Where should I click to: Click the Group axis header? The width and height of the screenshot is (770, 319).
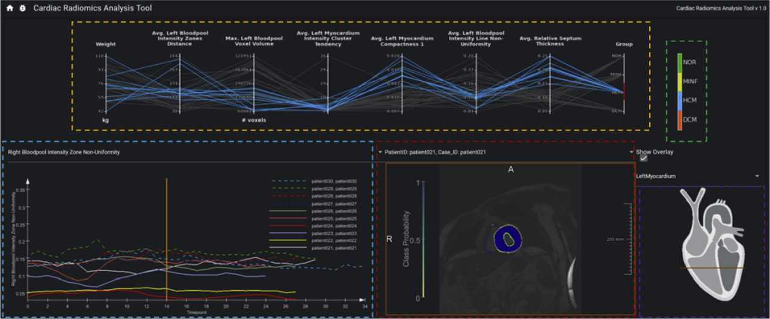624,44
